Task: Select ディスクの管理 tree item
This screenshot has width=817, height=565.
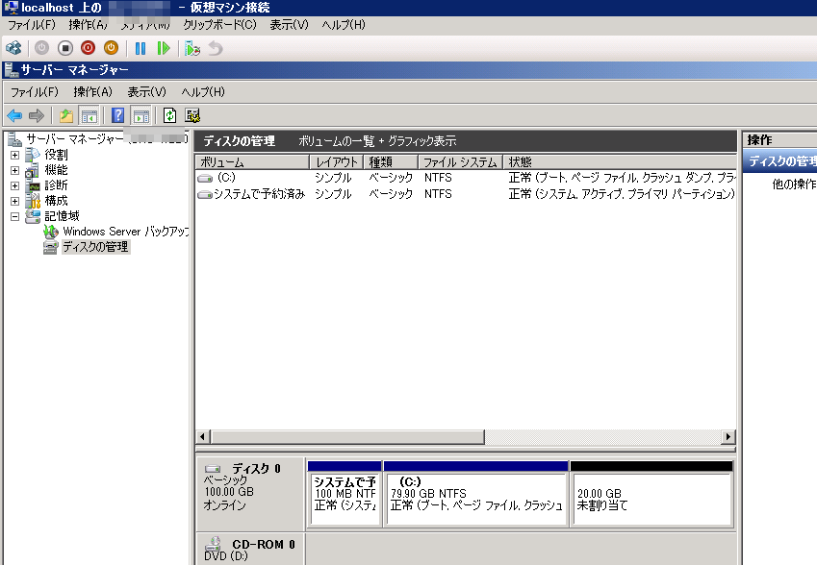Action: pyautogui.click(x=95, y=247)
